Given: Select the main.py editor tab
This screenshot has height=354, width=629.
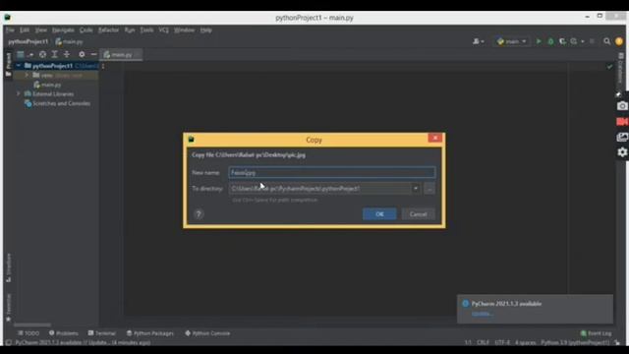Looking at the screenshot, I should point(120,55).
